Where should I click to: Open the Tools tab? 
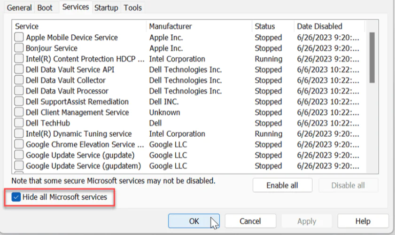(x=132, y=8)
